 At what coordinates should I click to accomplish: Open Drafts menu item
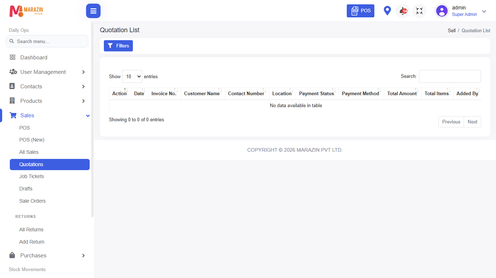click(26, 189)
